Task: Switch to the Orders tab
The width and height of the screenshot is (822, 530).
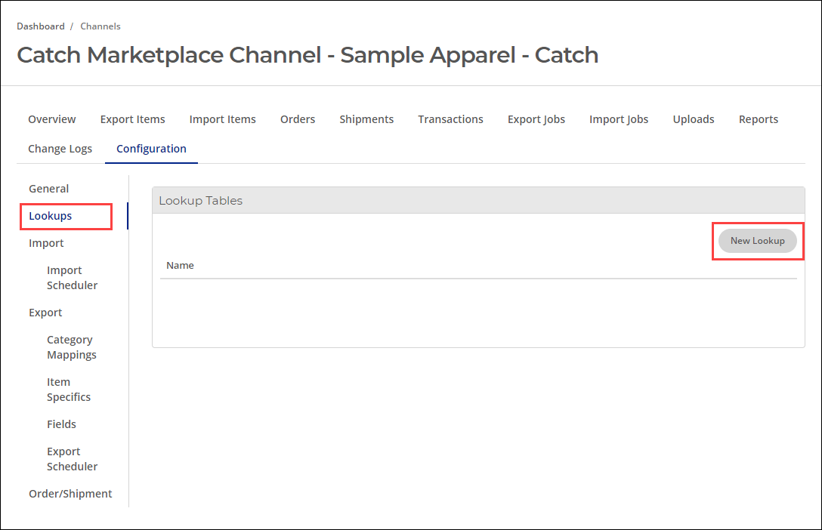Action: 298,119
